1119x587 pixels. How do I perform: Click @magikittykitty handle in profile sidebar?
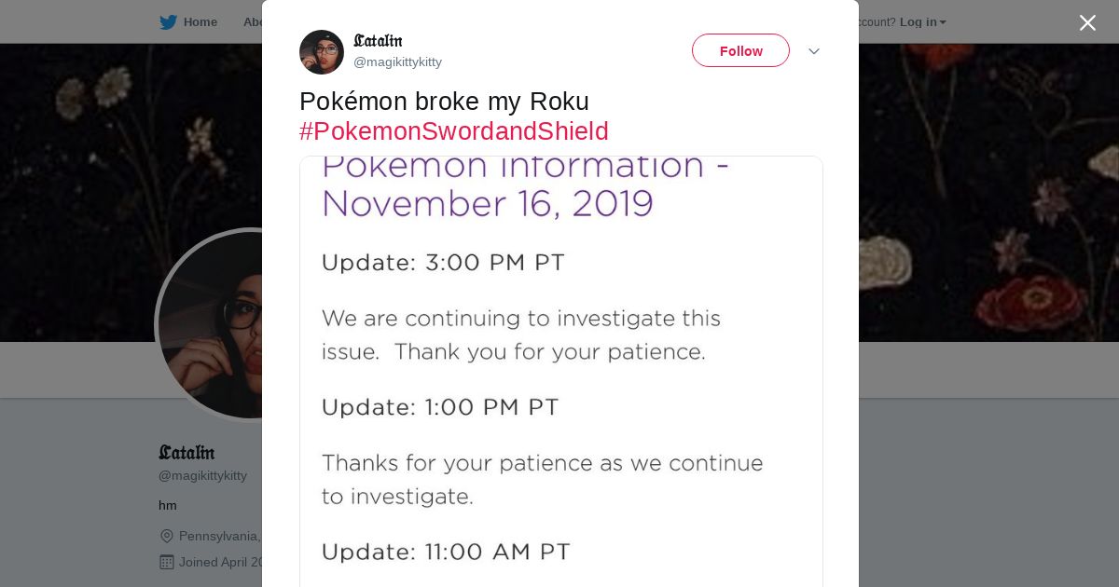tap(202, 476)
